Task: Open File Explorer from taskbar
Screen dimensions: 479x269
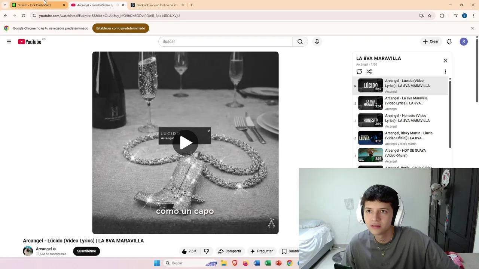Action: pyautogui.click(x=224, y=263)
